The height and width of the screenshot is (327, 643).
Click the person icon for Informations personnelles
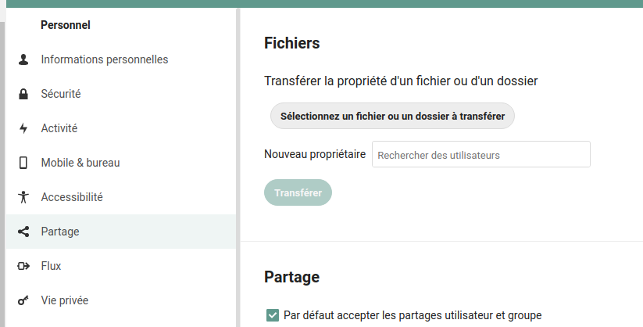coord(23,59)
